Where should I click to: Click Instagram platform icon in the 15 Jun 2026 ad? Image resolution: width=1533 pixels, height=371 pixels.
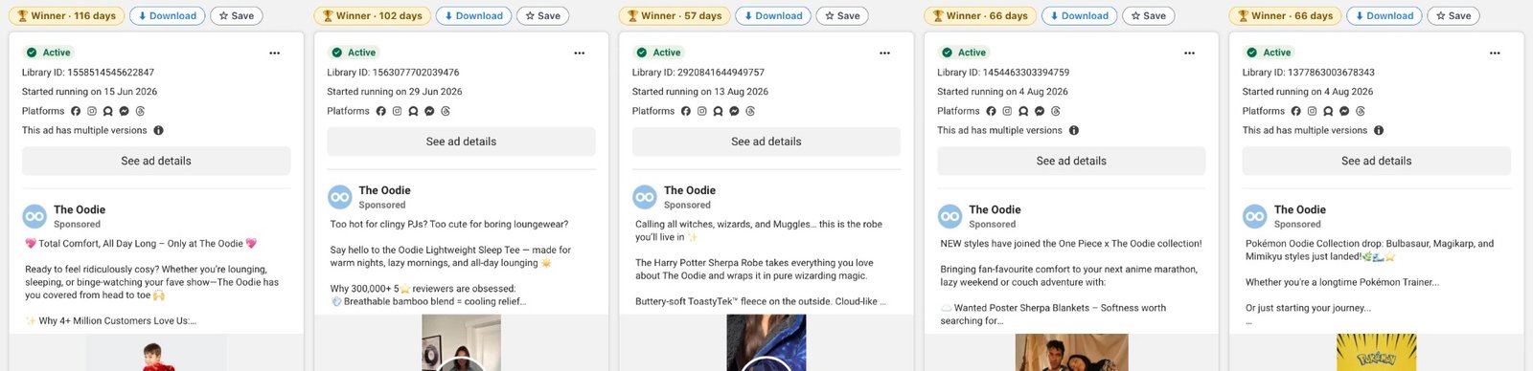tap(92, 111)
